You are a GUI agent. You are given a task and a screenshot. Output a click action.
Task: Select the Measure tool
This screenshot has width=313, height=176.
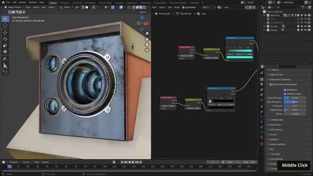click(x=5, y=66)
